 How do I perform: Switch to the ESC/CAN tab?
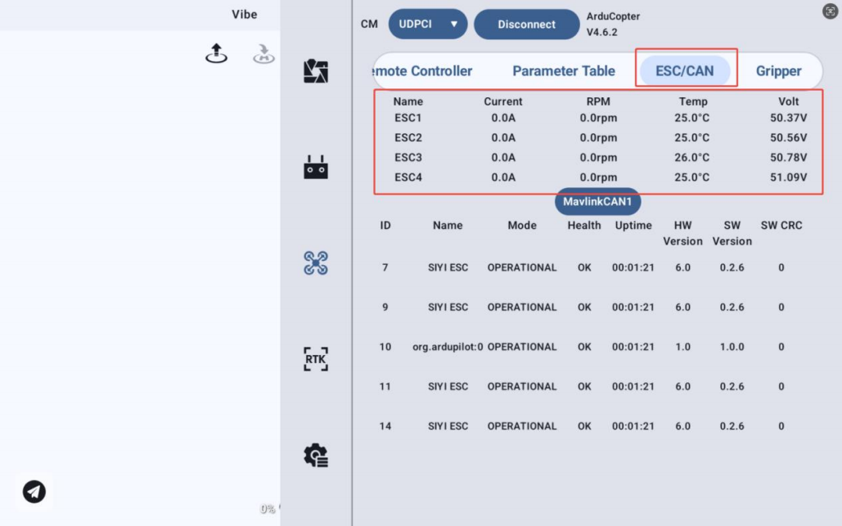pyautogui.click(x=685, y=70)
